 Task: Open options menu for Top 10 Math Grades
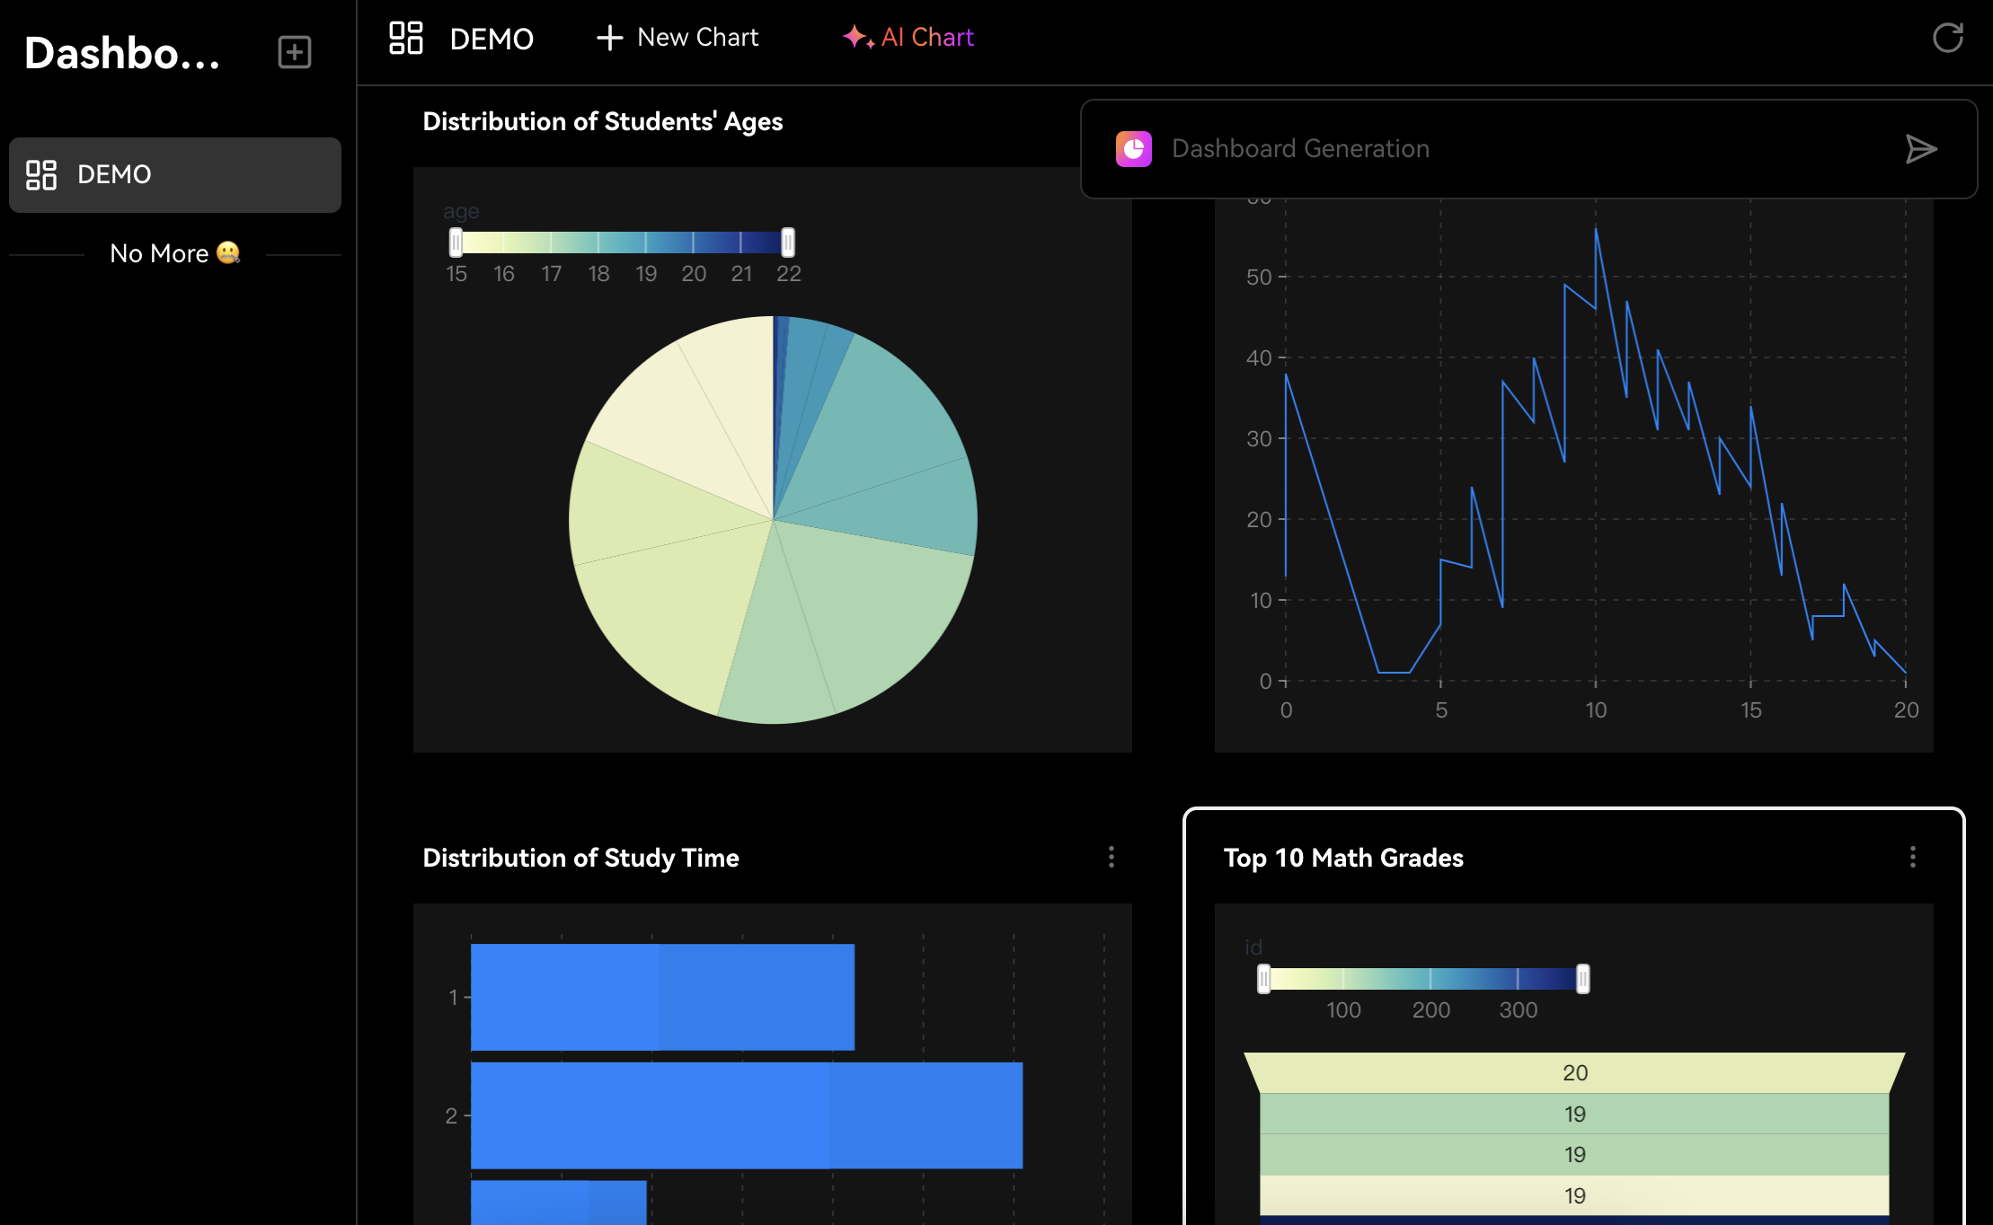pyautogui.click(x=1913, y=857)
